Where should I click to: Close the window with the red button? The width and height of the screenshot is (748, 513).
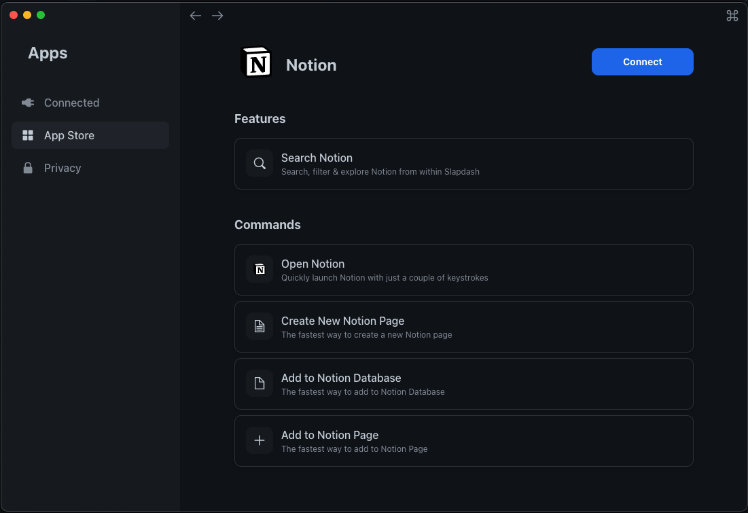pyautogui.click(x=14, y=15)
